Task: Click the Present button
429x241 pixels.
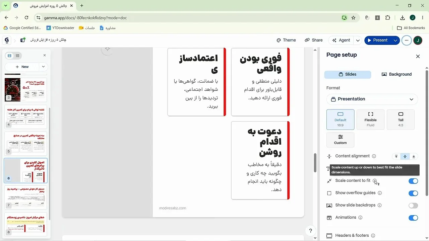Action: point(377,40)
